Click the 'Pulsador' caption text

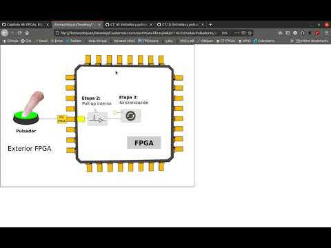[26, 131]
